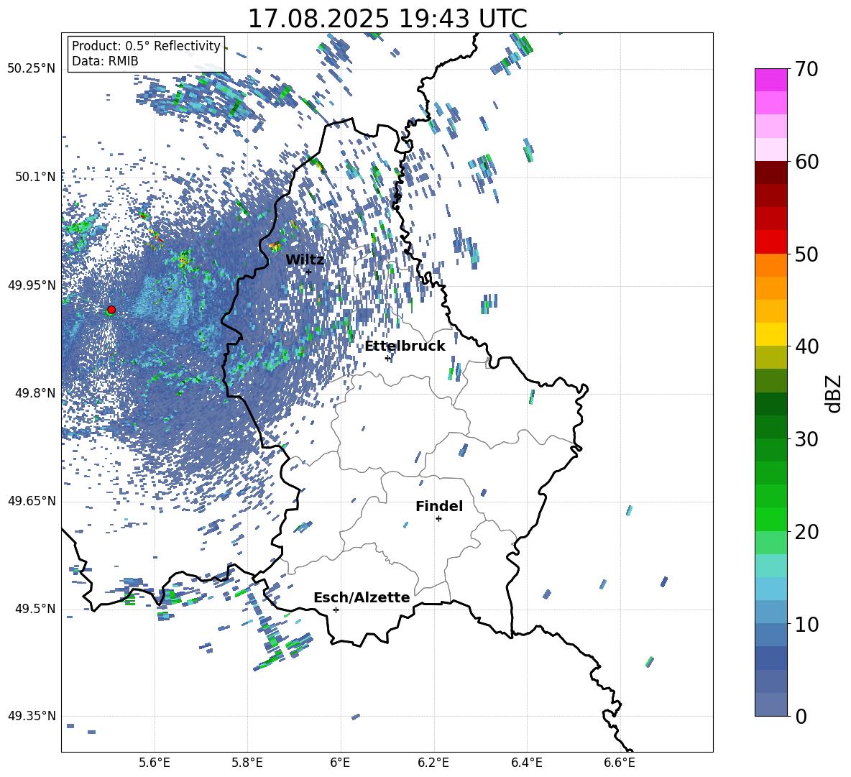The width and height of the screenshot is (851, 777).
Task: Click the 49.5°N latitude label
Action: click(x=34, y=610)
